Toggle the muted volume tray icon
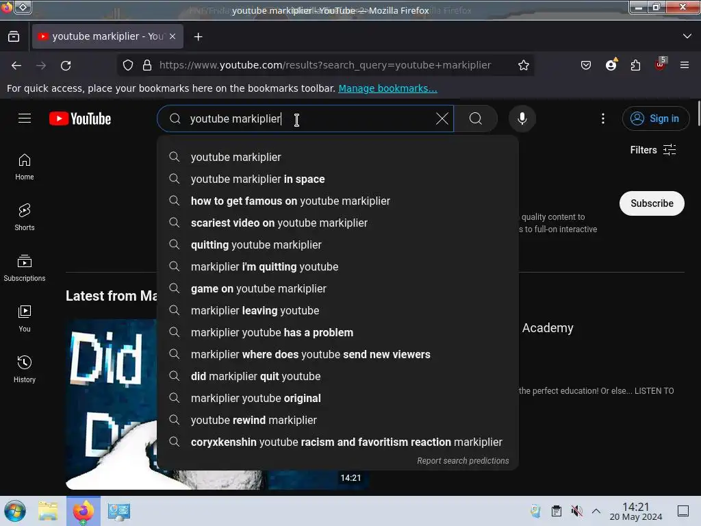701x526 pixels. pos(576,511)
